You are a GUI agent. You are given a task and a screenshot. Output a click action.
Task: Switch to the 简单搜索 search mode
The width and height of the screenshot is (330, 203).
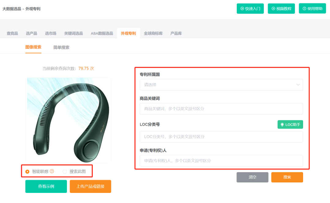tap(61, 47)
